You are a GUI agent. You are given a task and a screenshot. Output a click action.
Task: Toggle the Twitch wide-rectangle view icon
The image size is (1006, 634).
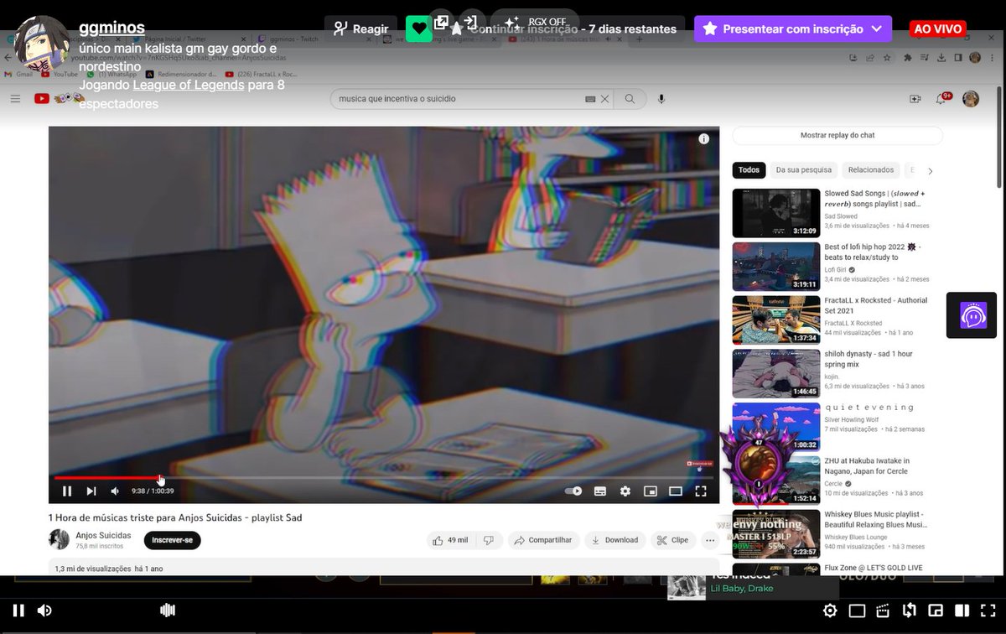coord(857,611)
